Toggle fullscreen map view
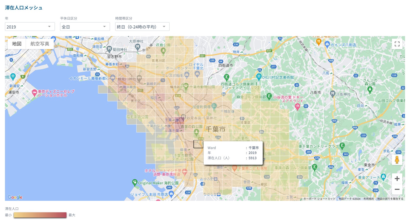410x222 pixels. point(397,44)
